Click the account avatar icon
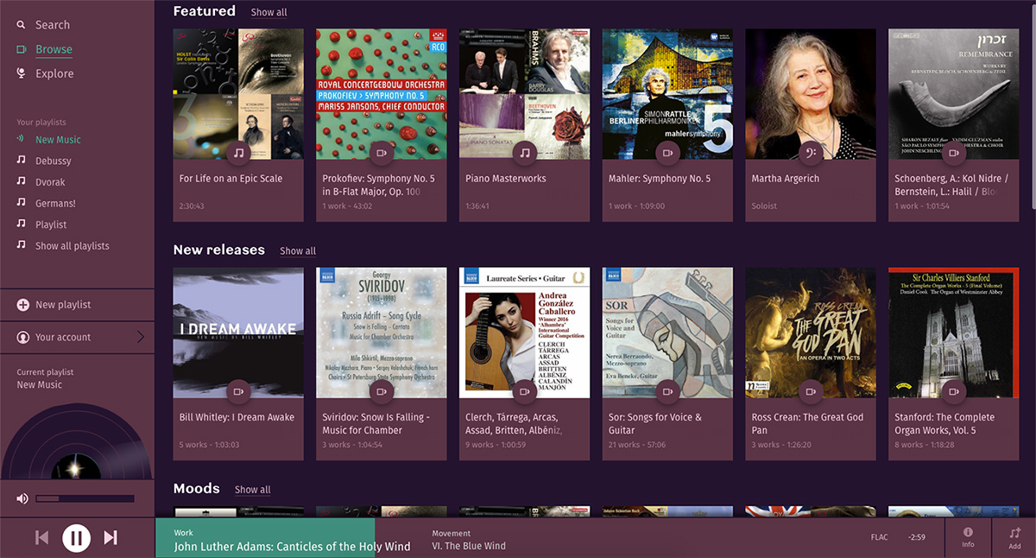This screenshot has height=558, width=1036. click(x=22, y=337)
